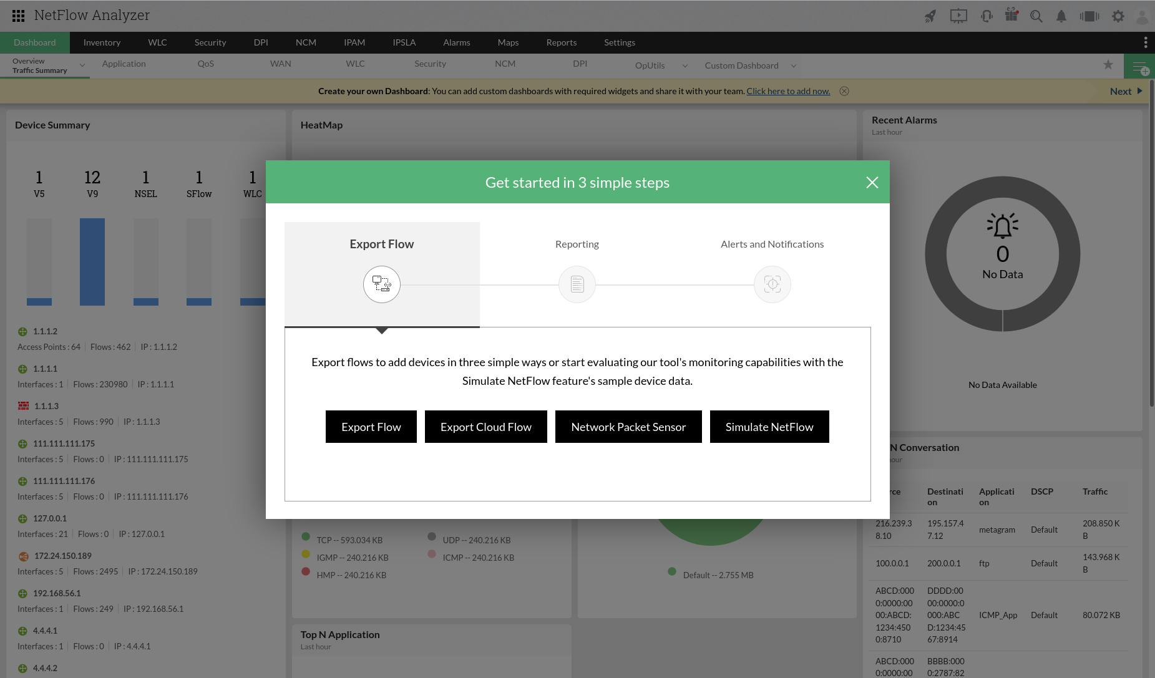Click the green add widget icon

[1139, 66]
